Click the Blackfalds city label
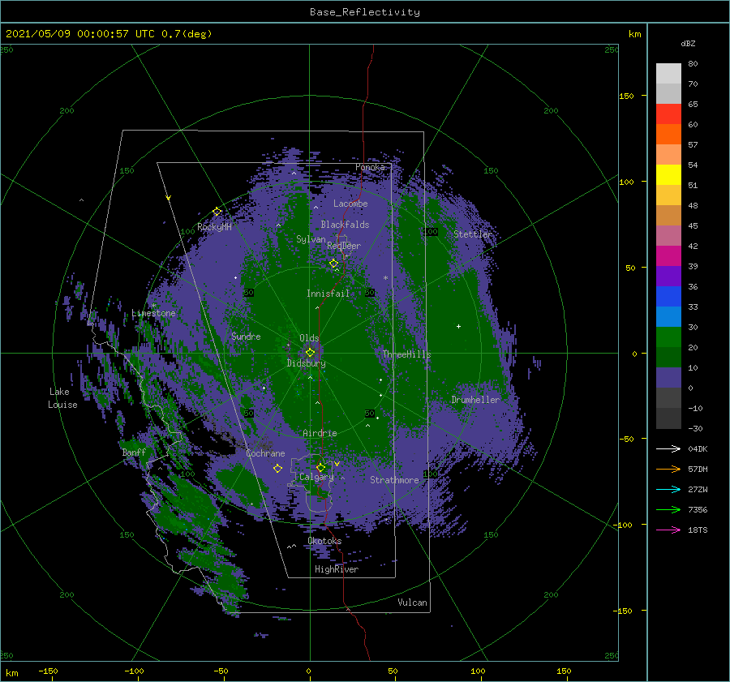This screenshot has width=730, height=682. tap(345, 225)
